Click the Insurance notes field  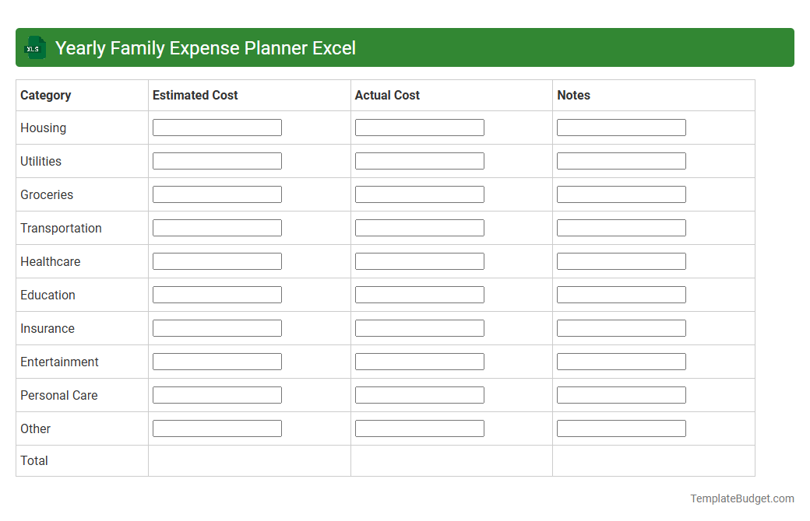pyautogui.click(x=621, y=327)
